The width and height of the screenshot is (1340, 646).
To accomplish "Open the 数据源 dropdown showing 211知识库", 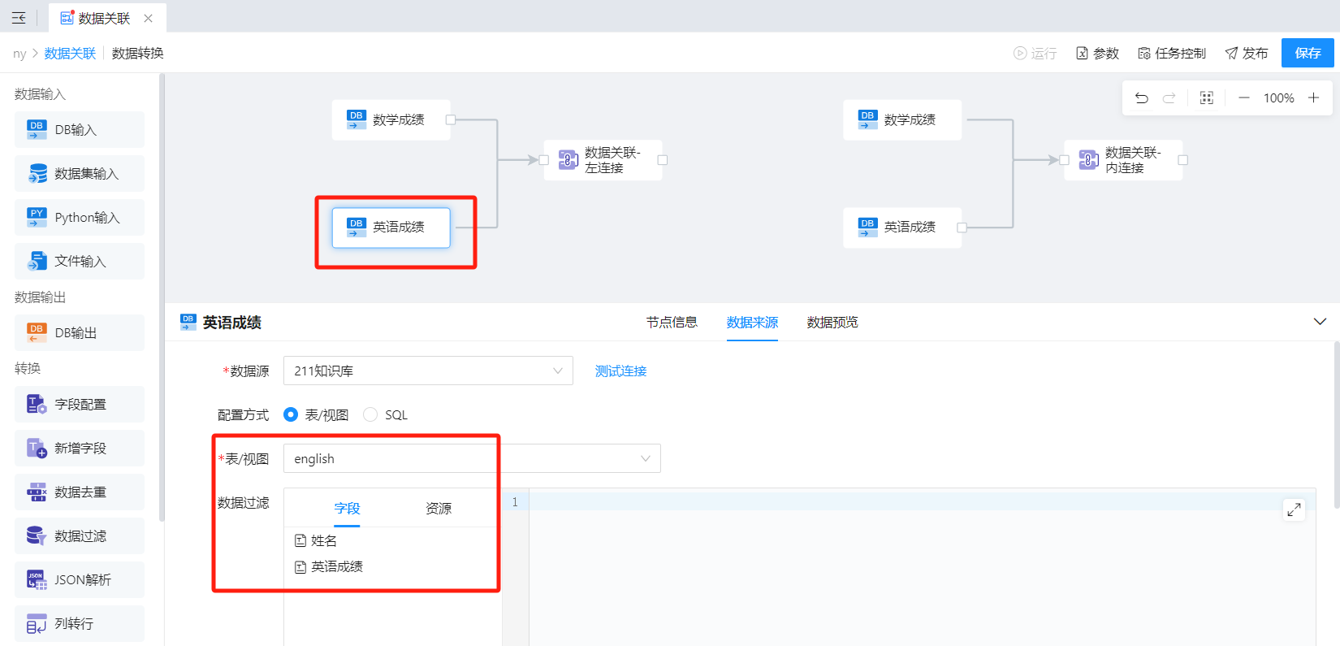I will coord(428,371).
